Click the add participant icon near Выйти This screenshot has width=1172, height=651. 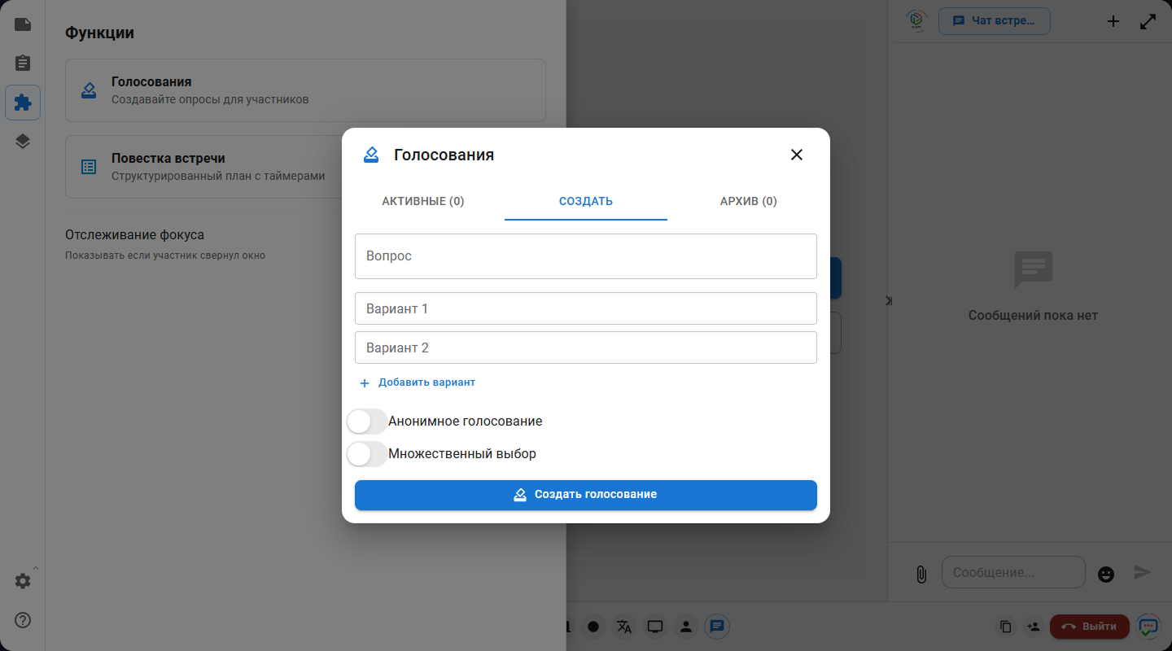coord(1034,627)
